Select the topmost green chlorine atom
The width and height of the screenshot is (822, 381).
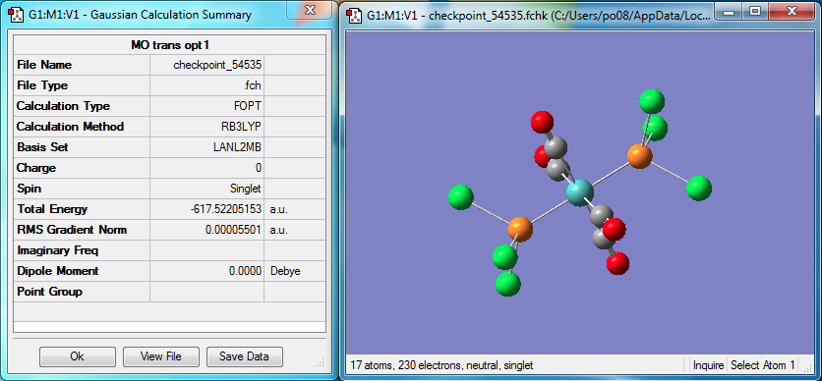(x=652, y=101)
